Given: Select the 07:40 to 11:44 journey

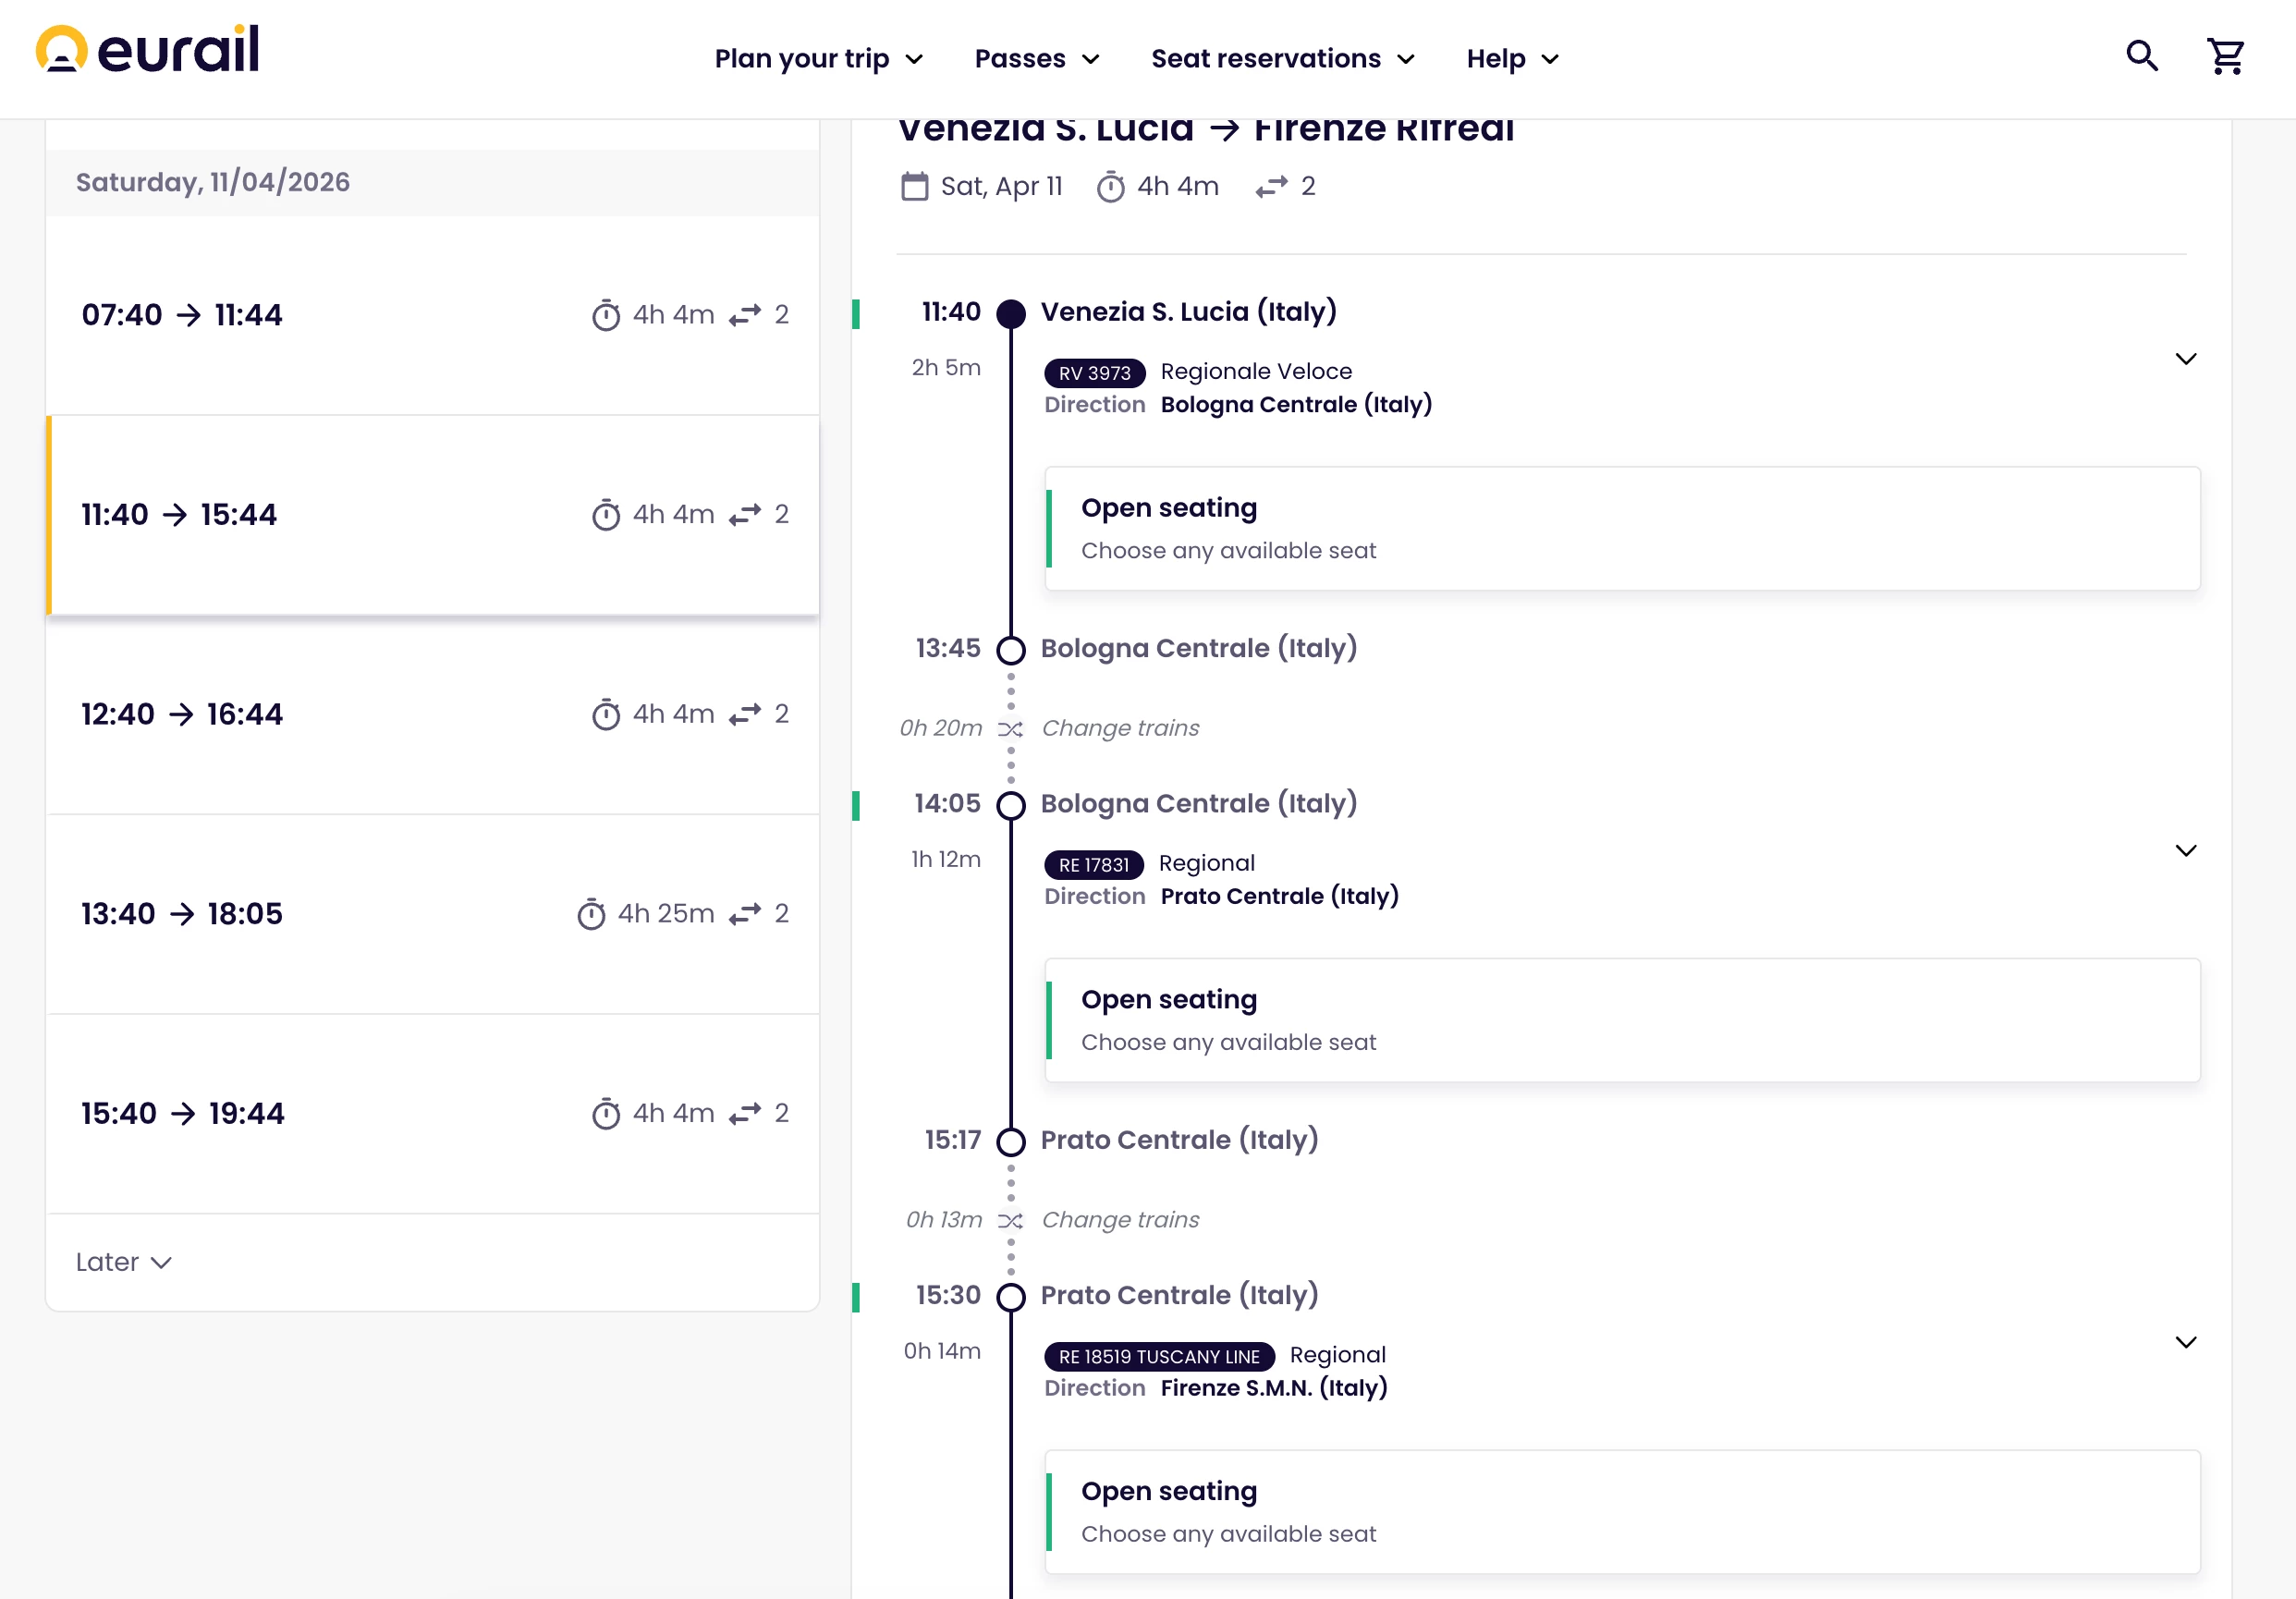Looking at the screenshot, I should [x=433, y=315].
